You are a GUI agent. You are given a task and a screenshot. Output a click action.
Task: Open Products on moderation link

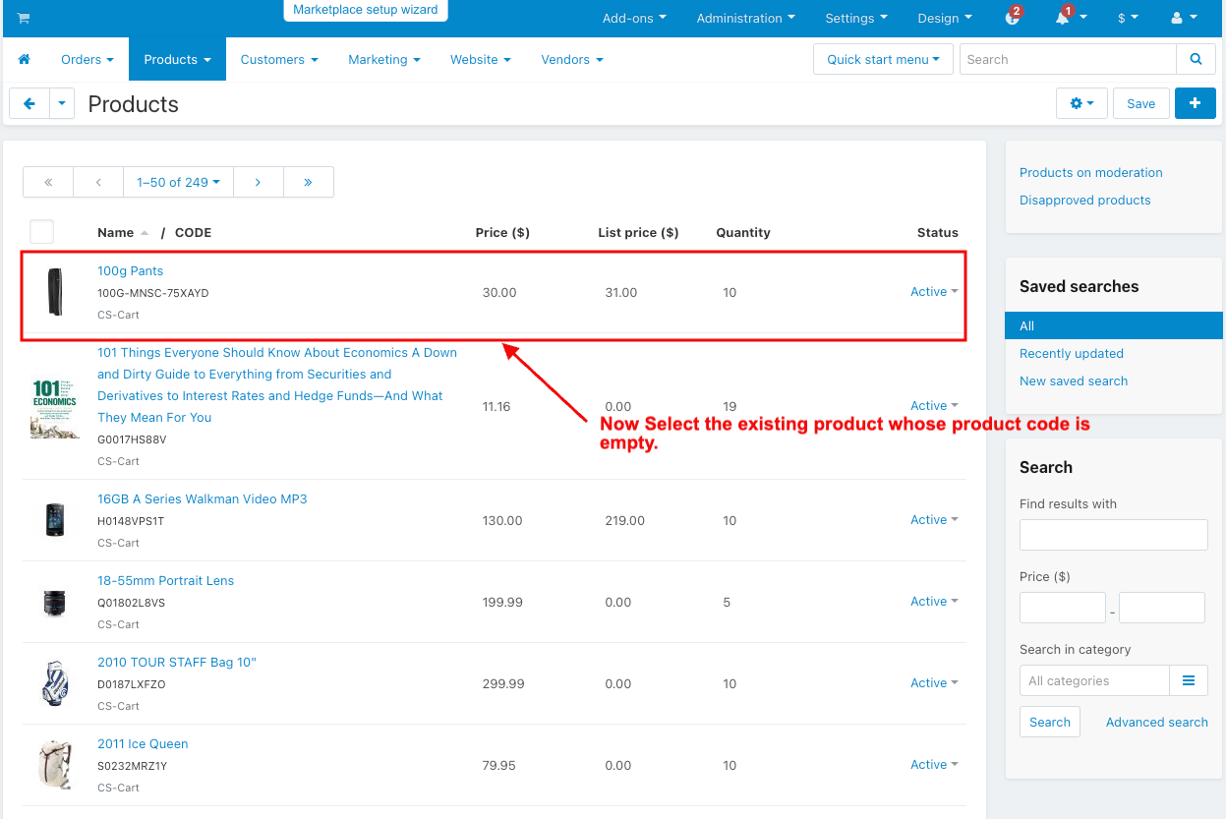point(1091,172)
